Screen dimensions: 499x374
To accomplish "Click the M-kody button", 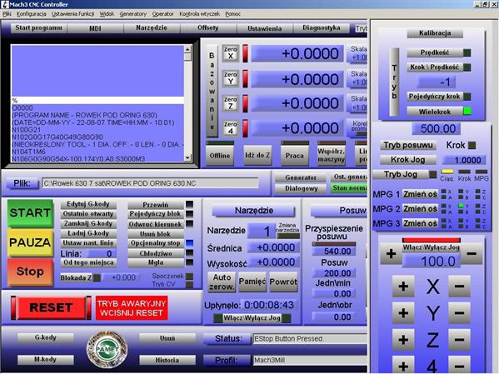I will [x=46, y=359].
